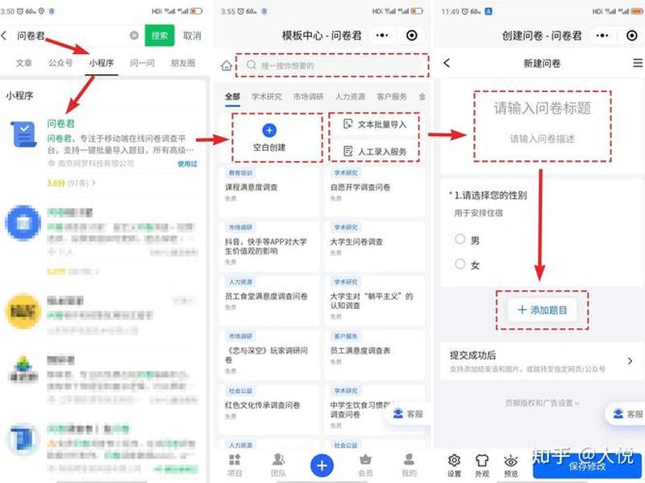This screenshot has width=645, height=483.
Task: Choose 文本批量导入
Action: [x=374, y=124]
